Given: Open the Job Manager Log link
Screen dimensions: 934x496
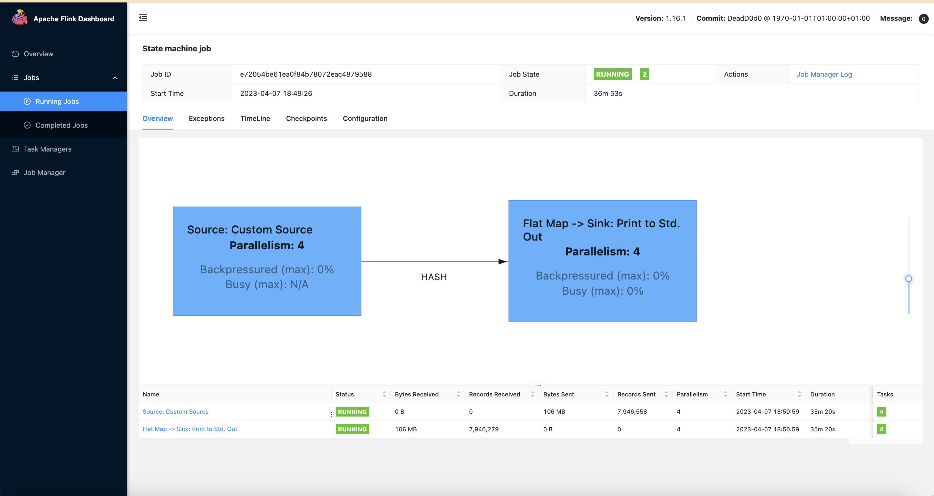Looking at the screenshot, I should pos(824,74).
